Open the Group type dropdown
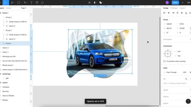The height and width of the screenshot is (107, 191). point(166,20)
